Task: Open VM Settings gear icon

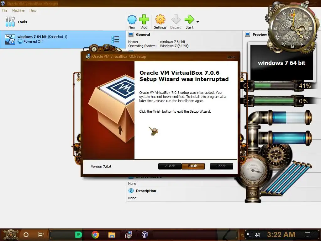Action: [x=160, y=19]
